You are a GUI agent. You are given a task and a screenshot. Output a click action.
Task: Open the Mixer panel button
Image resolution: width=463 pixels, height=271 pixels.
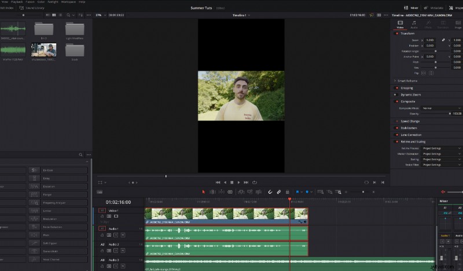[x=411, y=8]
